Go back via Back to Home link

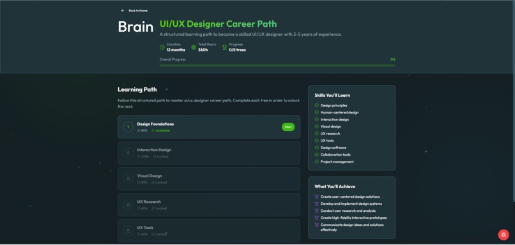tap(138, 10)
